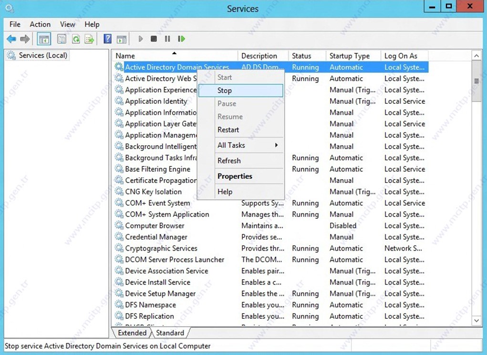Open the View menu
Image resolution: width=487 pixels, height=355 pixels.
click(x=67, y=24)
